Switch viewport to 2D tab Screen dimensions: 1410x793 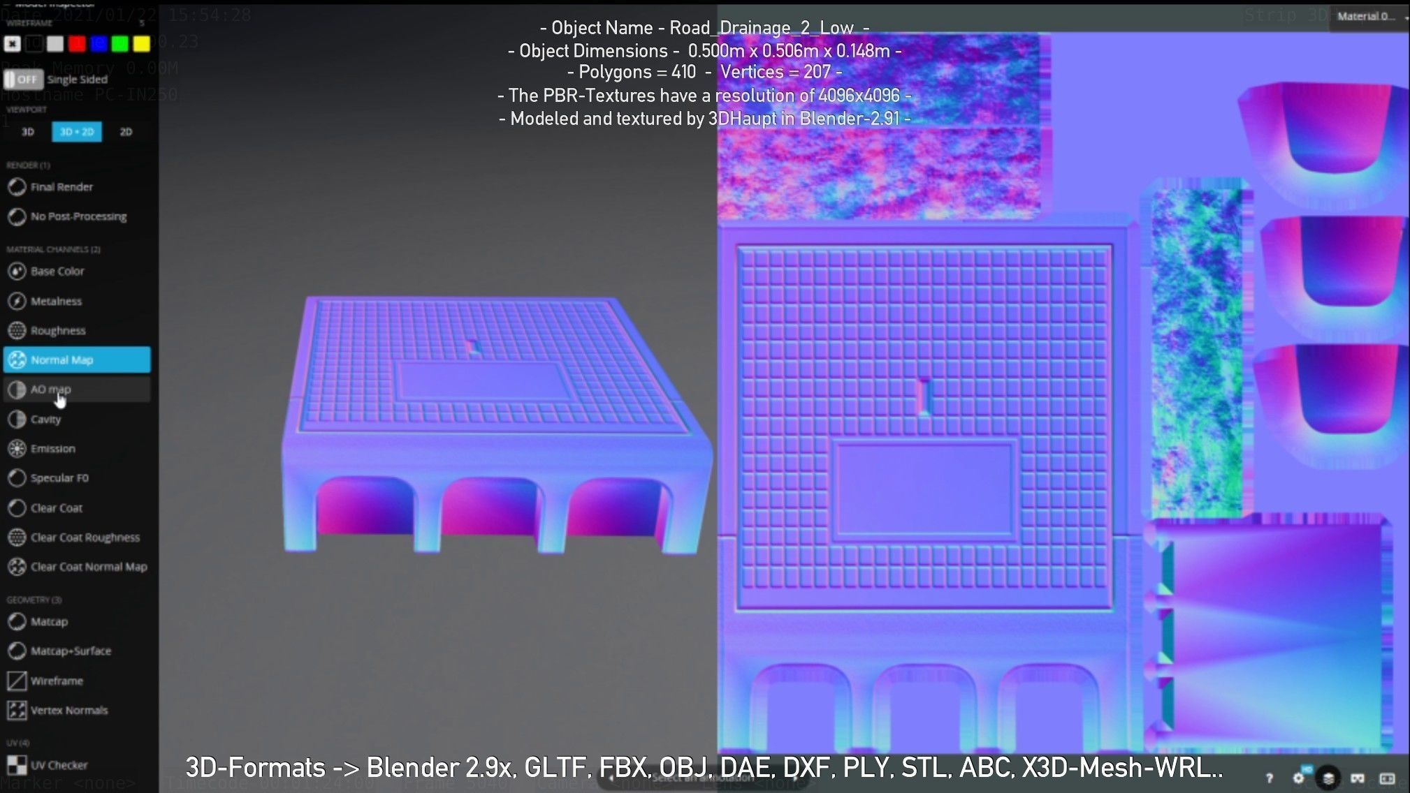[x=126, y=132]
